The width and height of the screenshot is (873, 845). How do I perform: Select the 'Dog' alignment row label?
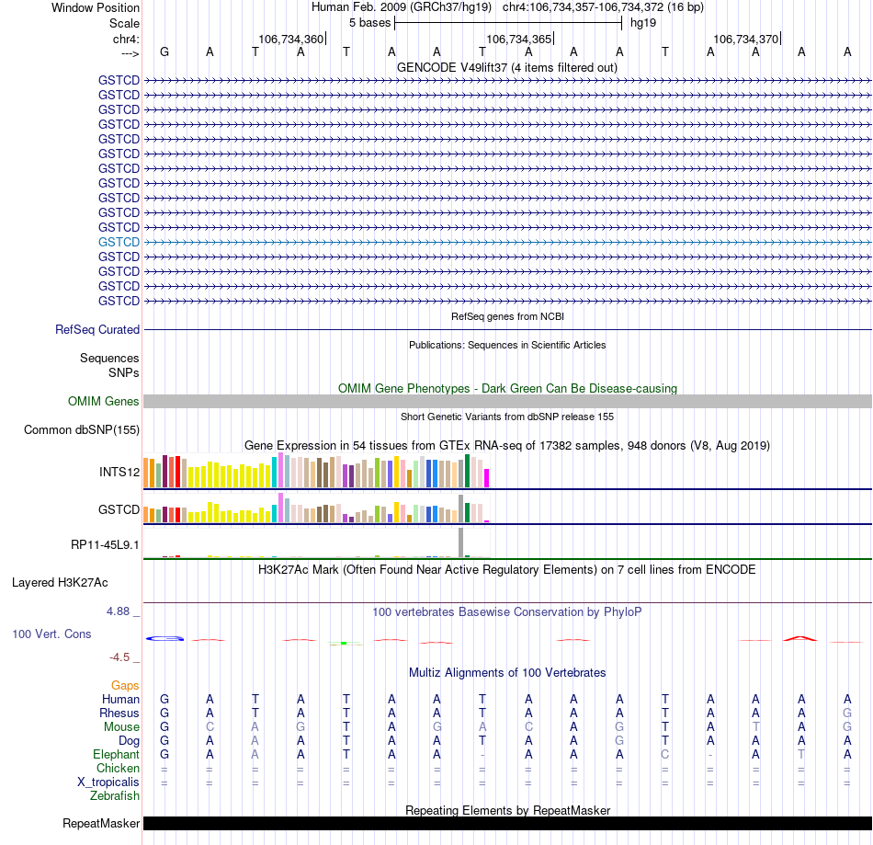[130, 741]
